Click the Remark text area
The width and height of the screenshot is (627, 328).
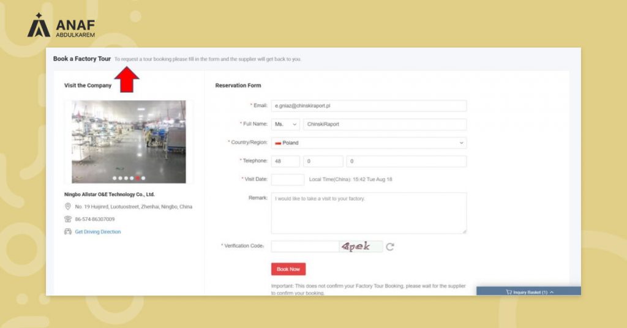[369, 214]
